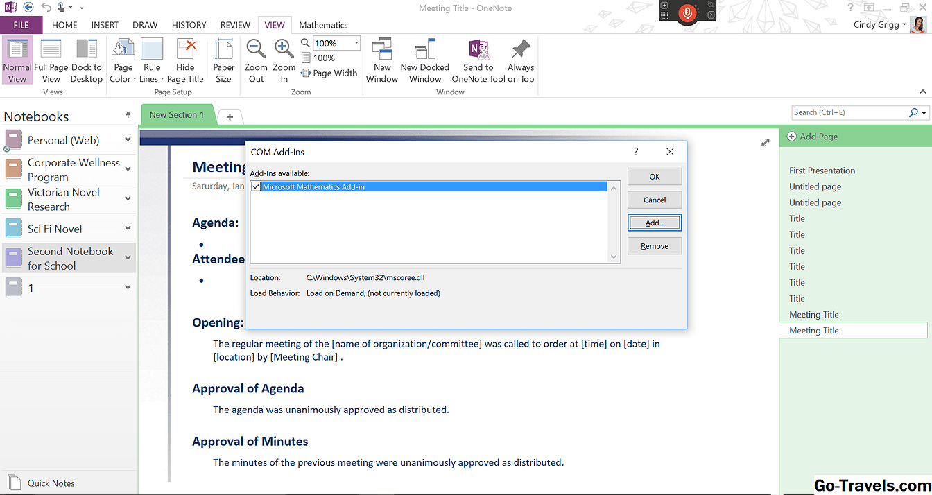Image resolution: width=932 pixels, height=495 pixels.
Task: Click the Approval of Agenda heading
Action: pos(248,388)
